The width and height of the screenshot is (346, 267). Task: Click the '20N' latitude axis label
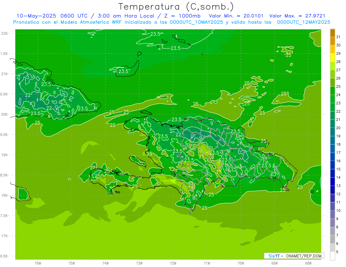coord(5,114)
